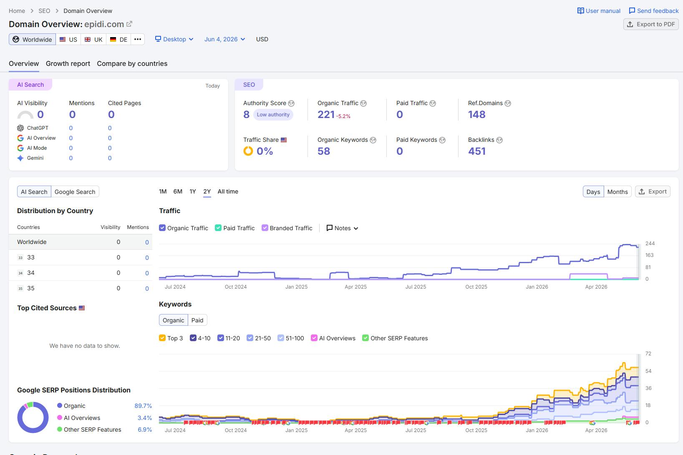
Task: Toggle Paid Traffic checkbox
Action: [x=218, y=228]
